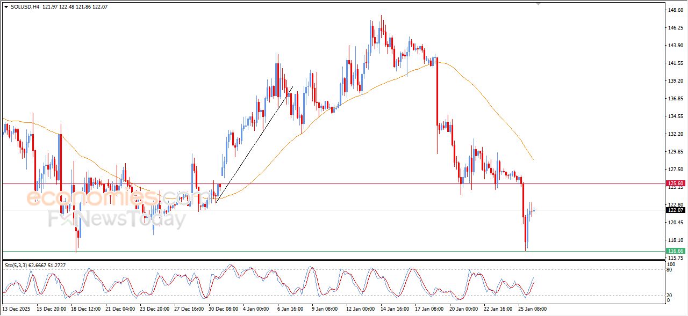Click the black 122.07 current price tag
The height and width of the screenshot is (316, 688).
point(675,210)
